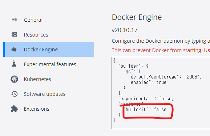210x136 pixels.
Task: Click the Software updates clock icon
Action: (x=14, y=94)
